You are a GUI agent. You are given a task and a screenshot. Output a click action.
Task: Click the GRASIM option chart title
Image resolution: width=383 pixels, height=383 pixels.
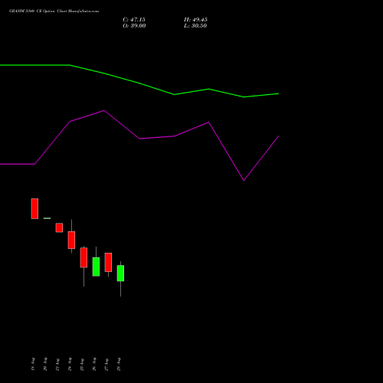coord(54,11)
